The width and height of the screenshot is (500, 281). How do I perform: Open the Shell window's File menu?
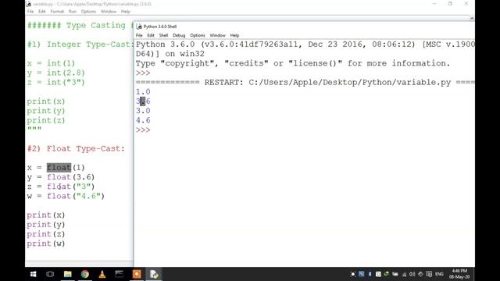coord(139,35)
